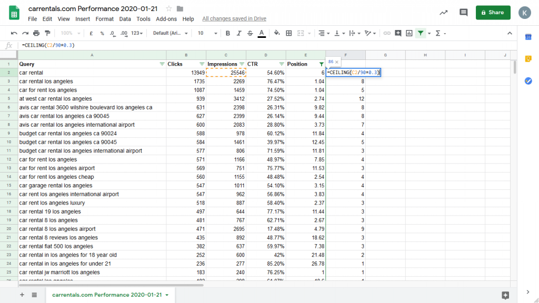539x303 pixels.
Task: Open Google Calendar side panel icon
Action: pos(528,37)
